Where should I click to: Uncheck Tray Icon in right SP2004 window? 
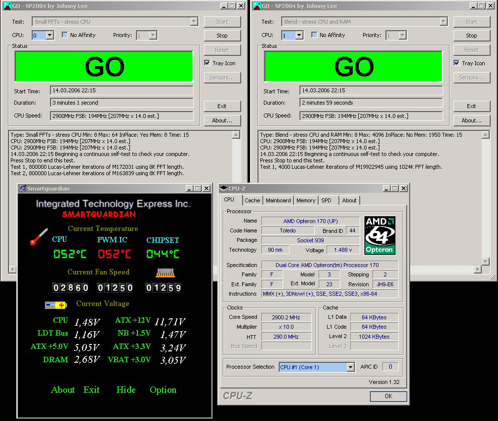(x=456, y=63)
